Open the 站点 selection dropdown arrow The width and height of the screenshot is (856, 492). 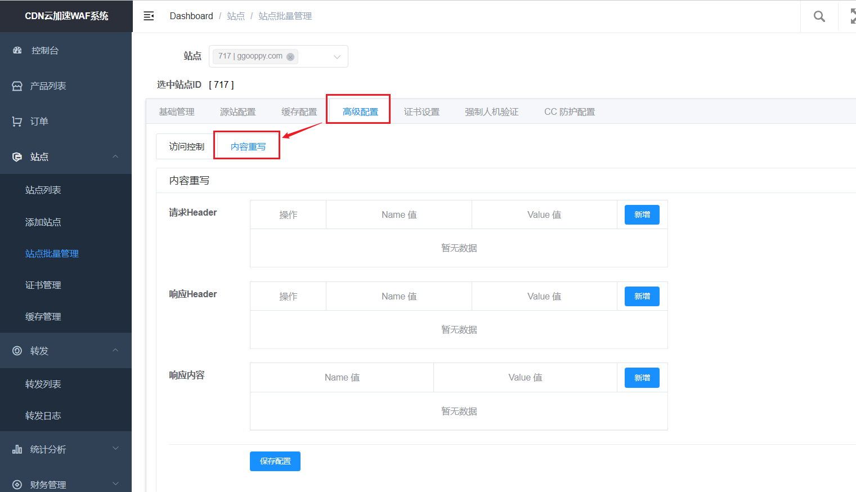point(337,57)
